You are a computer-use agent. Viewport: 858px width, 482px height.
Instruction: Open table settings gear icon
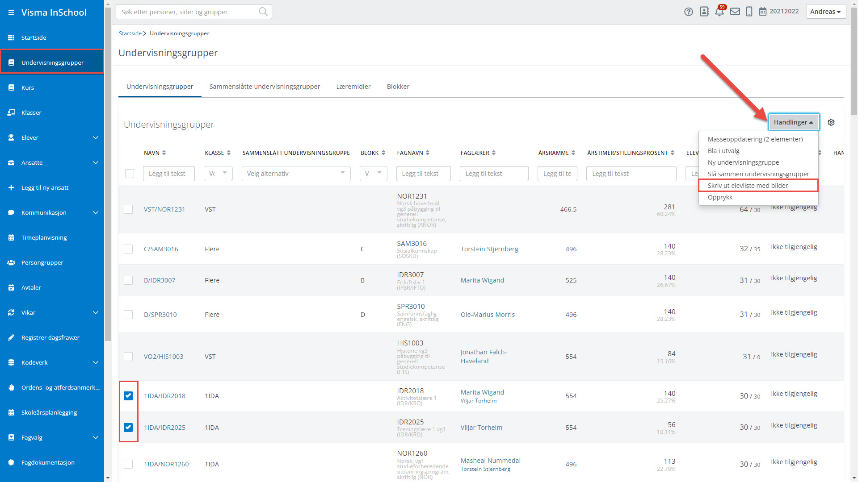[x=831, y=122]
